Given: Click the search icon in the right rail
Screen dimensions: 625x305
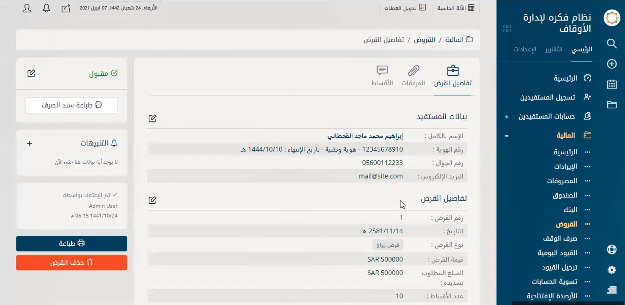Looking at the screenshot, I should tap(611, 44).
